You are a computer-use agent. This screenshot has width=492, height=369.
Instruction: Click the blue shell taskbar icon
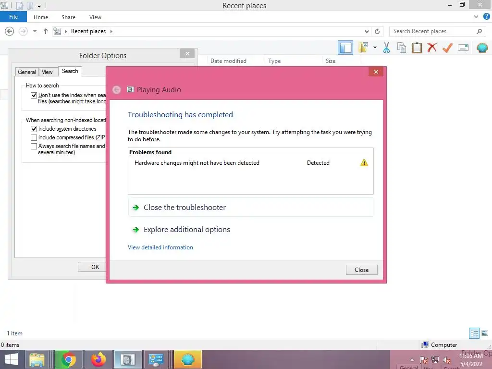pos(187,359)
